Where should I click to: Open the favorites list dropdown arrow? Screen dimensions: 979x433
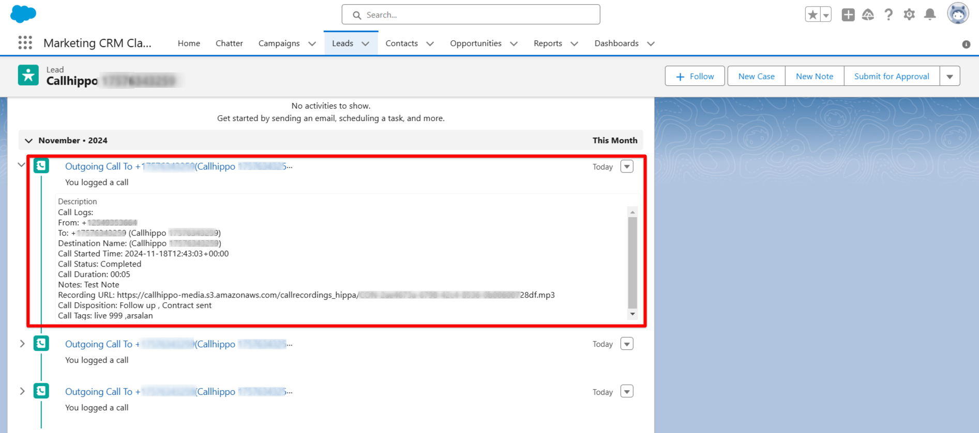(826, 15)
